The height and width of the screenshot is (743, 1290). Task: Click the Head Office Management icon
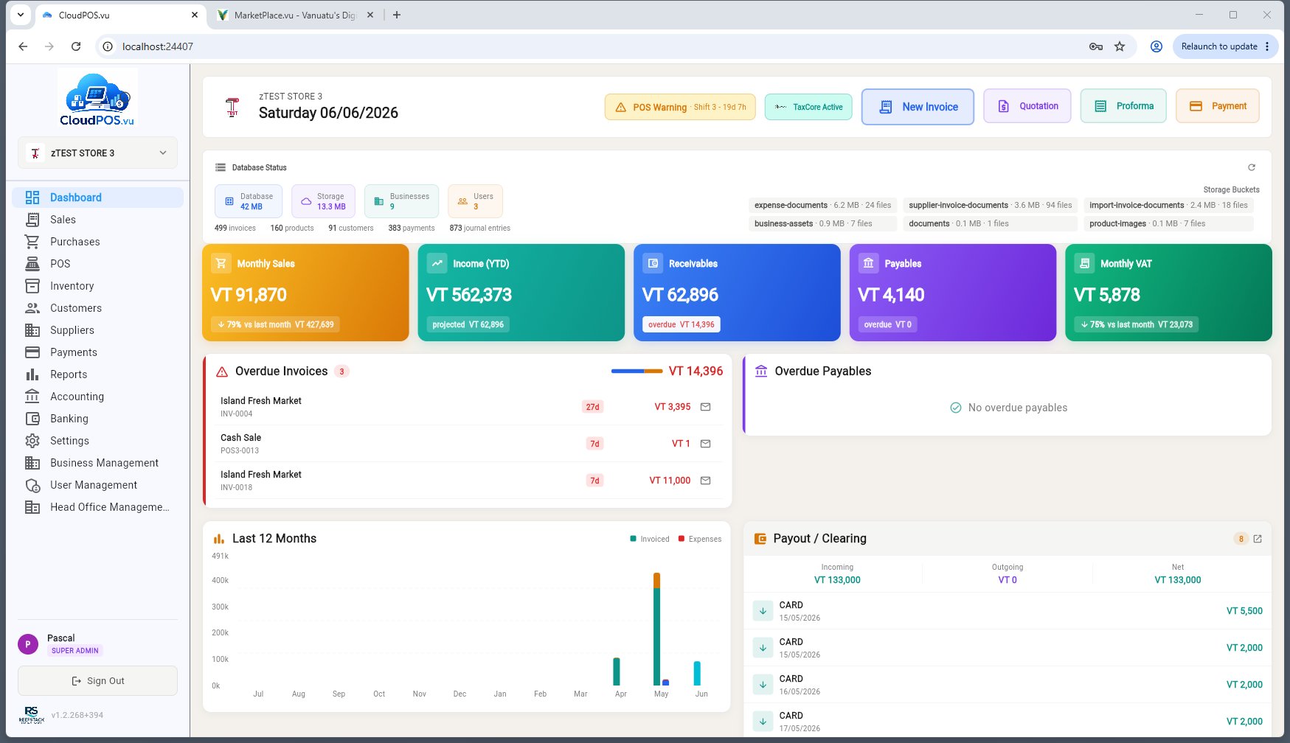point(32,507)
